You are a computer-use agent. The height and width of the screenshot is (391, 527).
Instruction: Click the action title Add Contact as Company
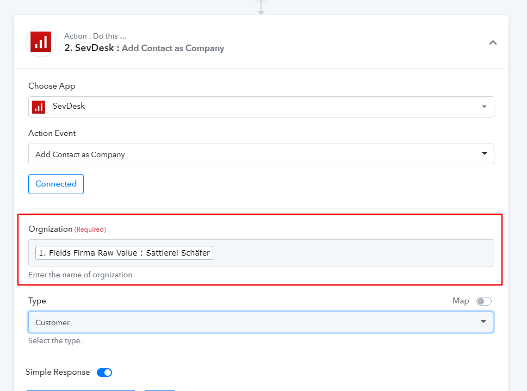[173, 48]
